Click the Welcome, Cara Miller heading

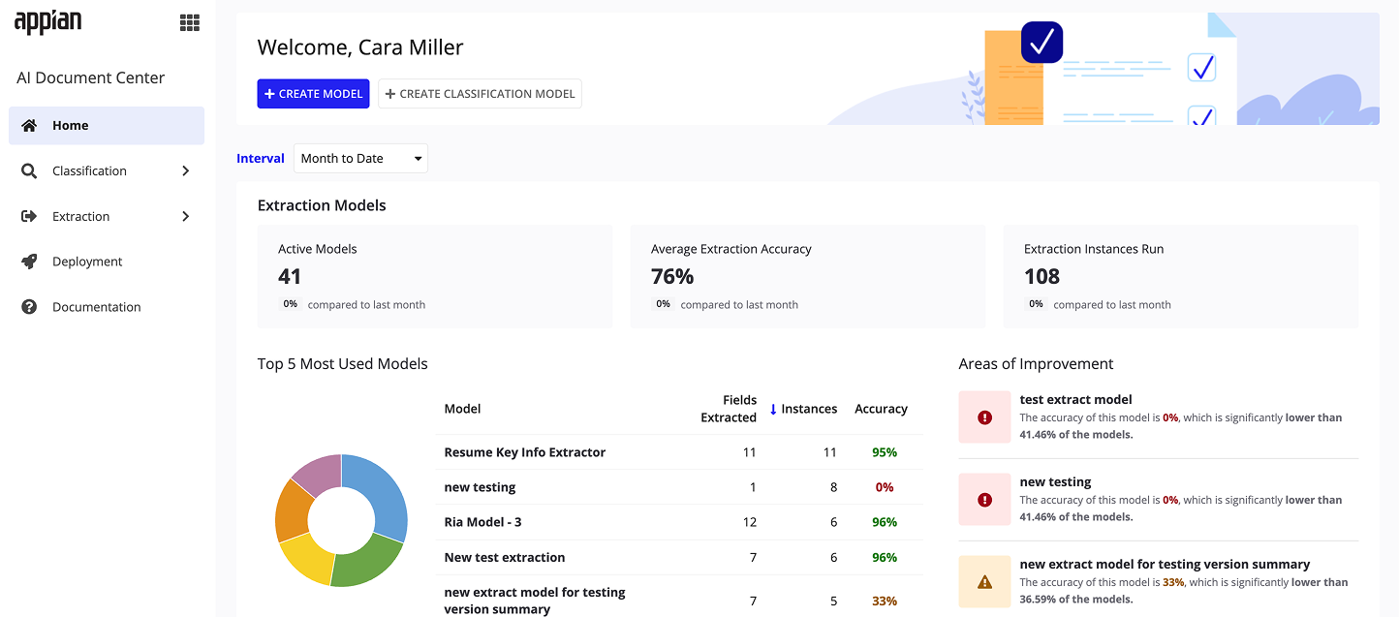(360, 46)
